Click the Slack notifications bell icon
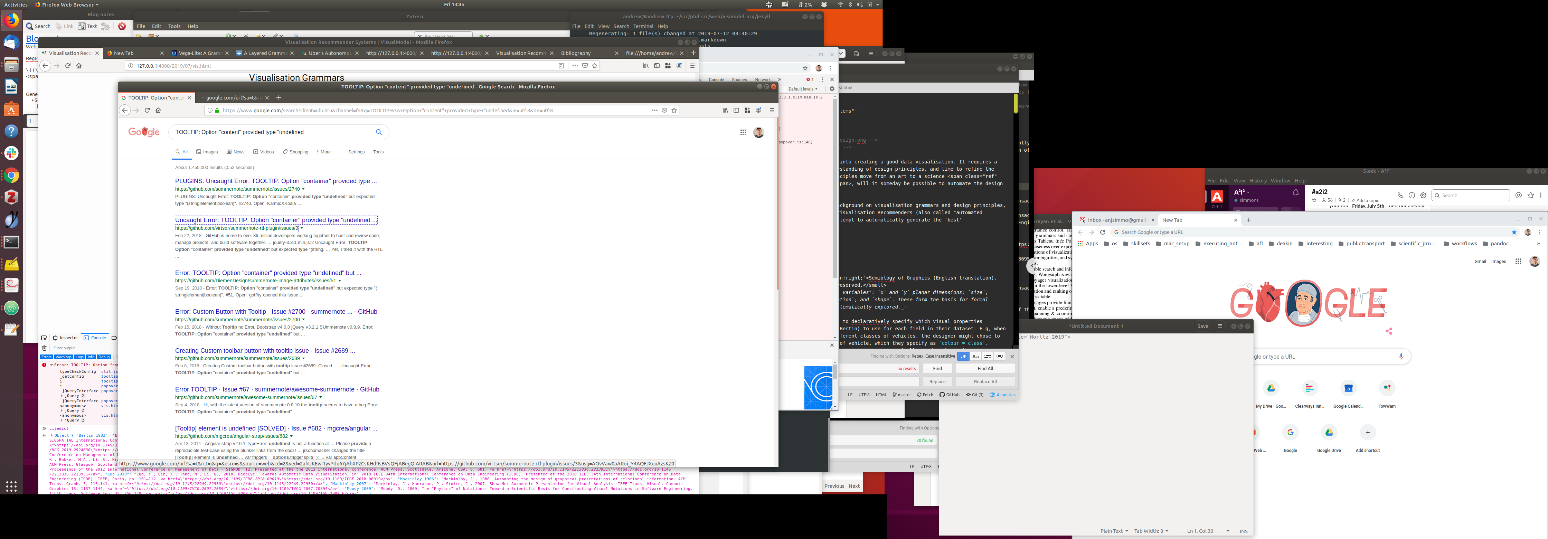This screenshot has height=539, width=1548. (x=1296, y=193)
